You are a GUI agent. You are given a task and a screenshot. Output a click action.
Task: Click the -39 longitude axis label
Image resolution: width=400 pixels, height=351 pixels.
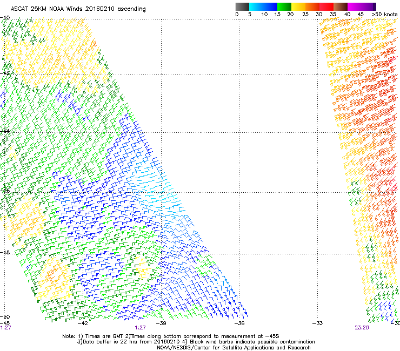point(161,323)
